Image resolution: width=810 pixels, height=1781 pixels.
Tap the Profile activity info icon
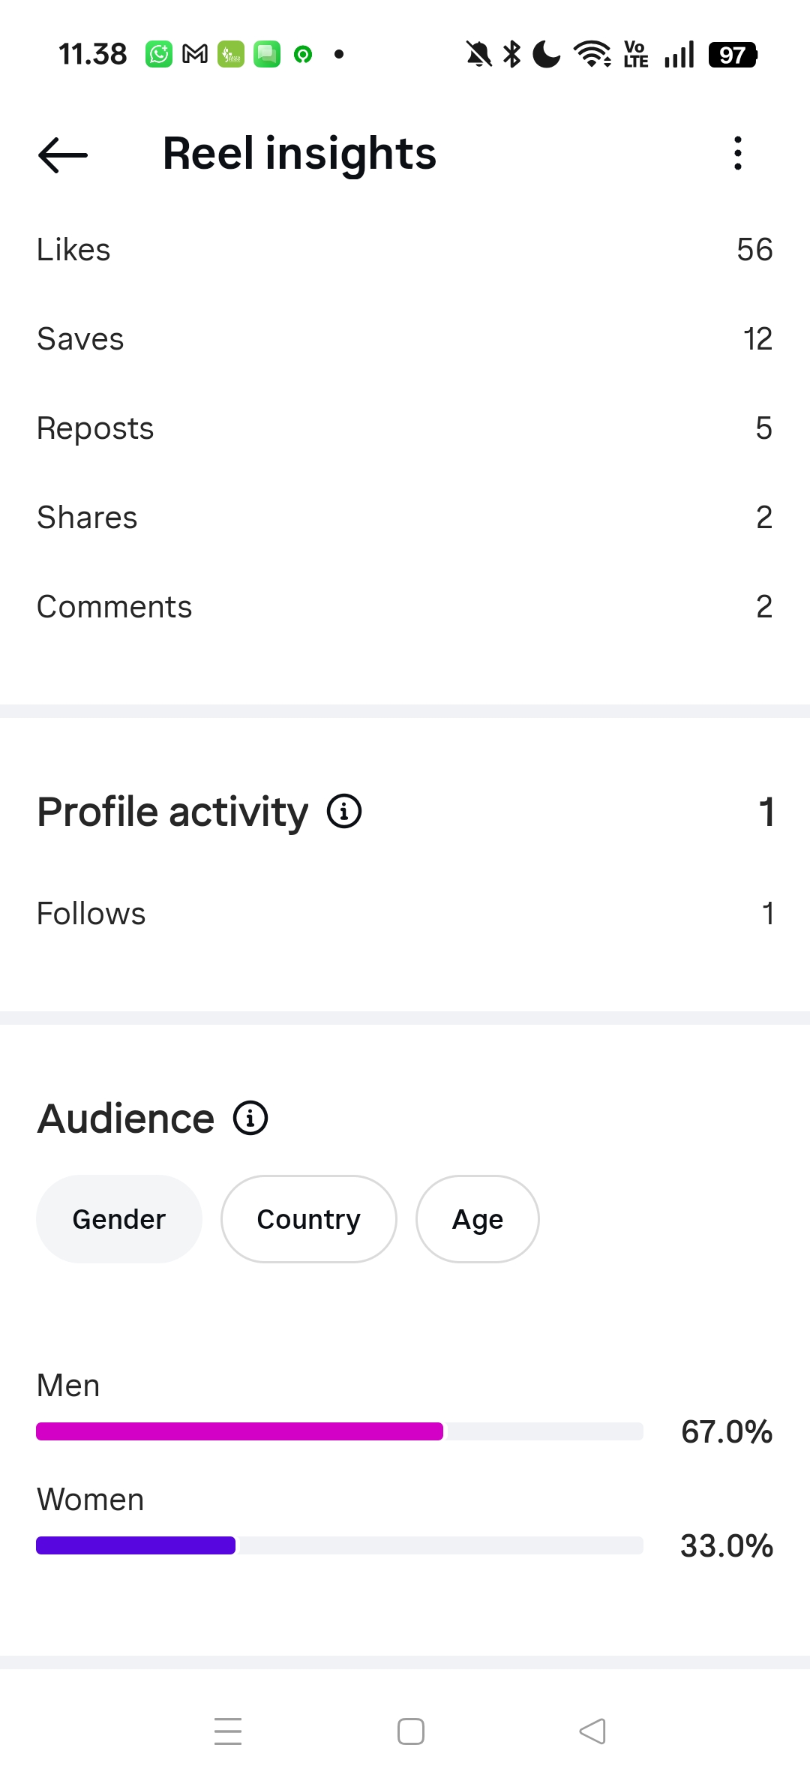coord(344,811)
